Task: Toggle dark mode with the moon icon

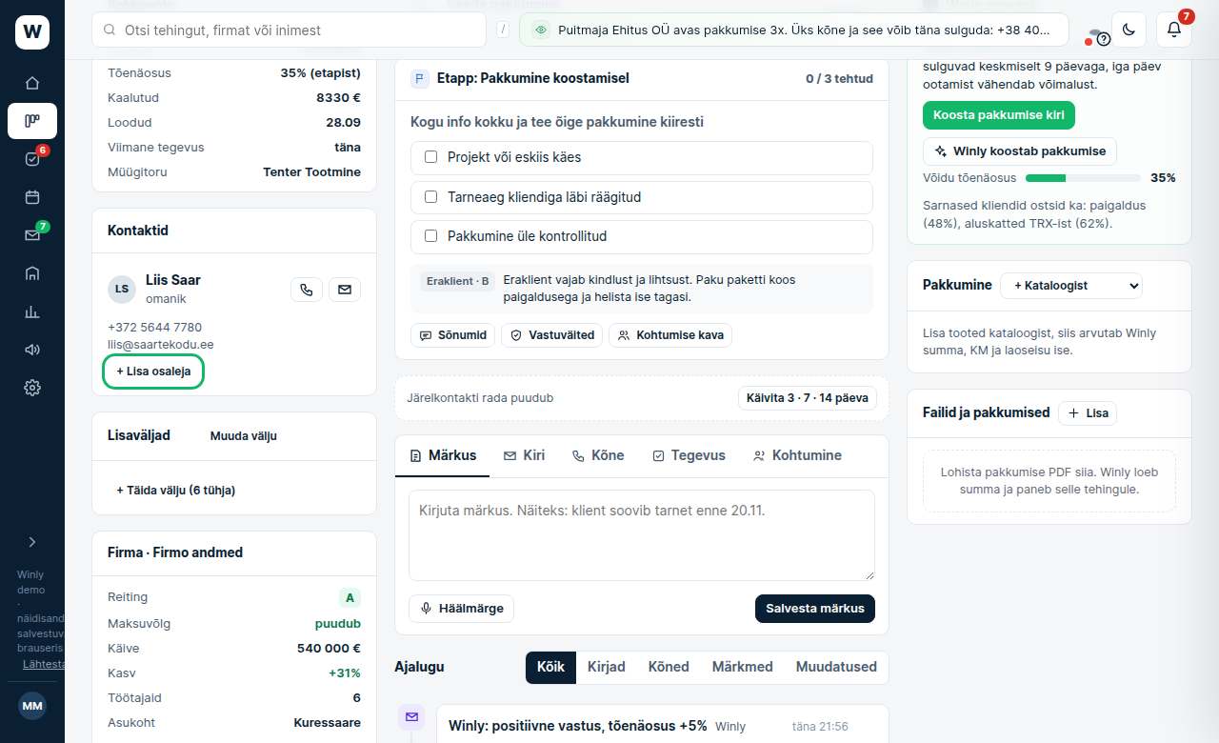Action: [x=1129, y=30]
